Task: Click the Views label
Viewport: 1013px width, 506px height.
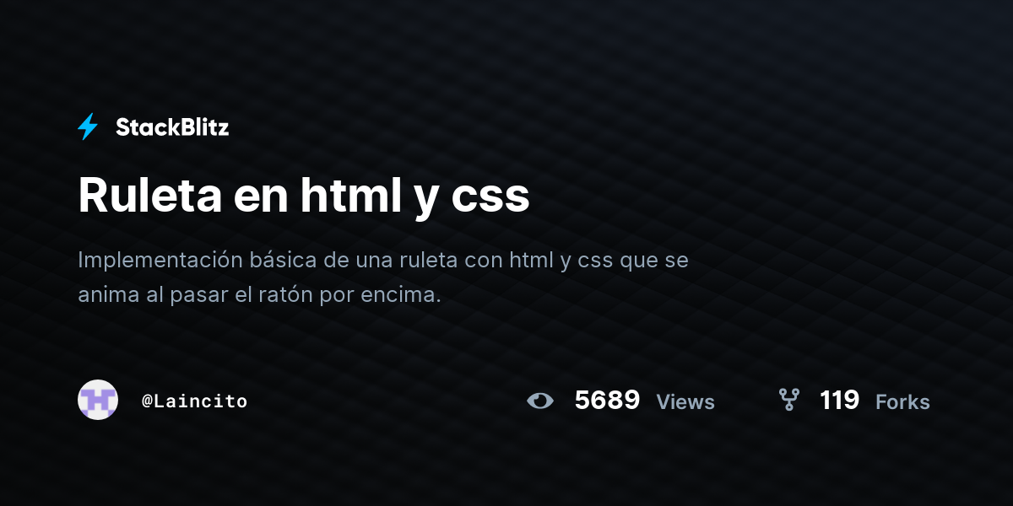Action: pyautogui.click(x=685, y=402)
